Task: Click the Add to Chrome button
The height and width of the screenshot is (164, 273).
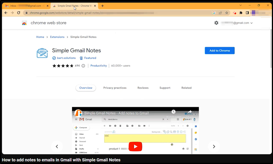Action: pos(220,50)
